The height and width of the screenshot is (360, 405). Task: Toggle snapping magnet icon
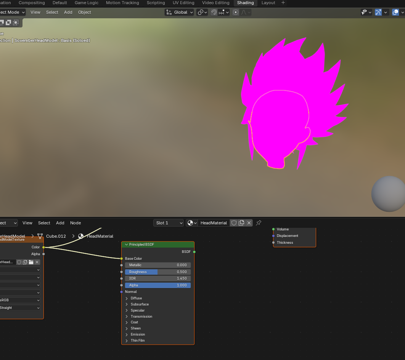click(214, 12)
